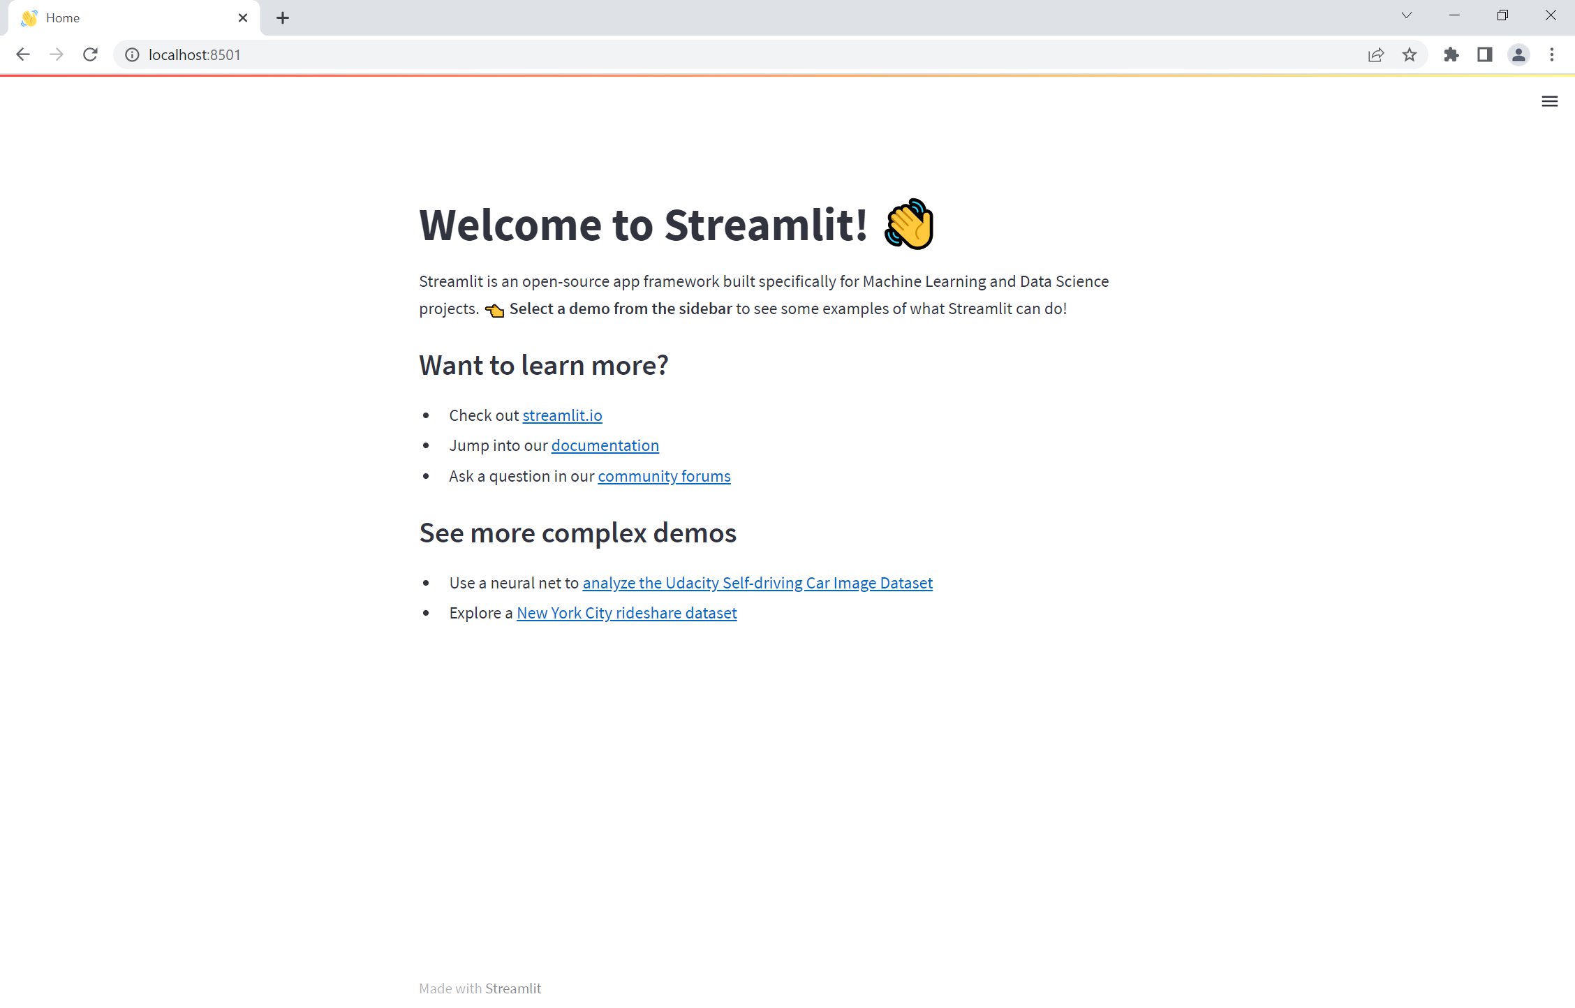Open New York City rideshare dataset link

pyautogui.click(x=626, y=613)
